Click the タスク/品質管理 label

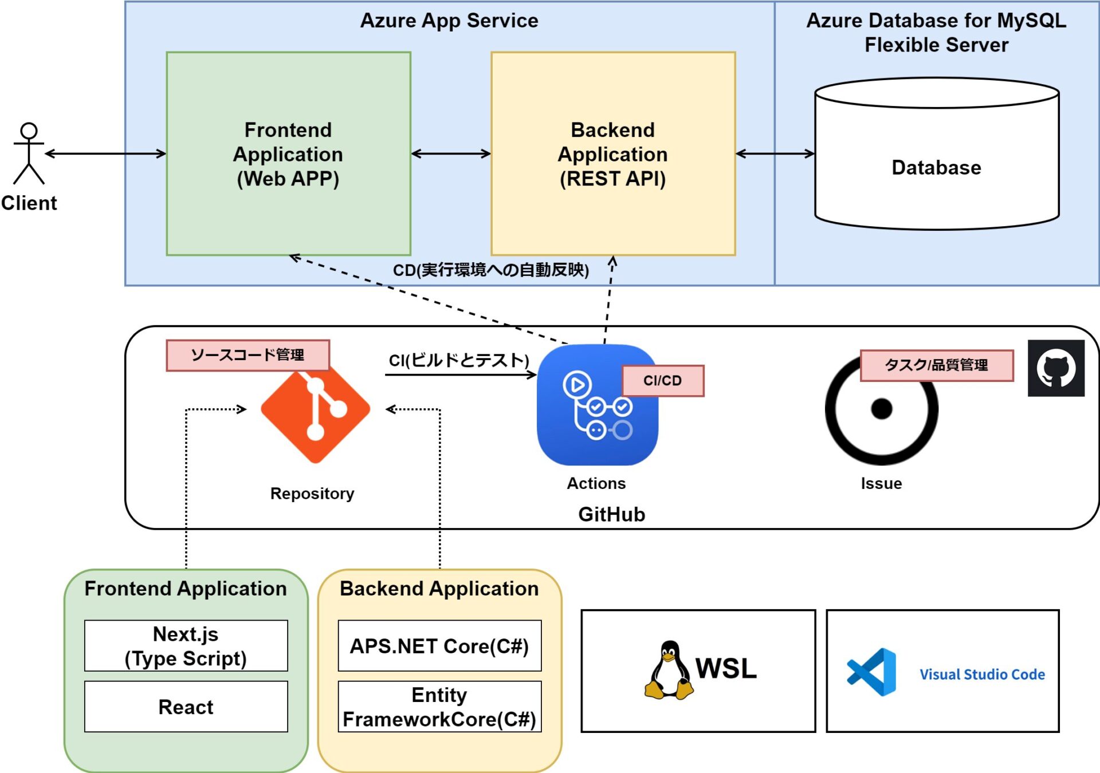936,365
